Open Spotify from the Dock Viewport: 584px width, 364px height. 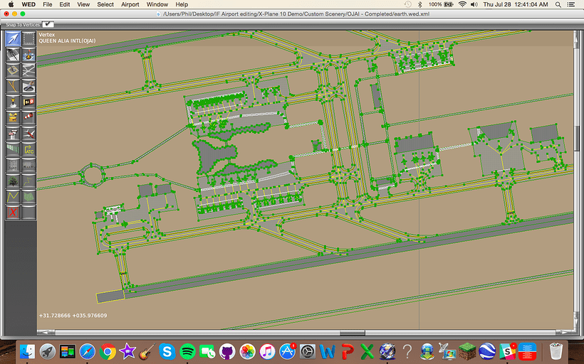(187, 351)
